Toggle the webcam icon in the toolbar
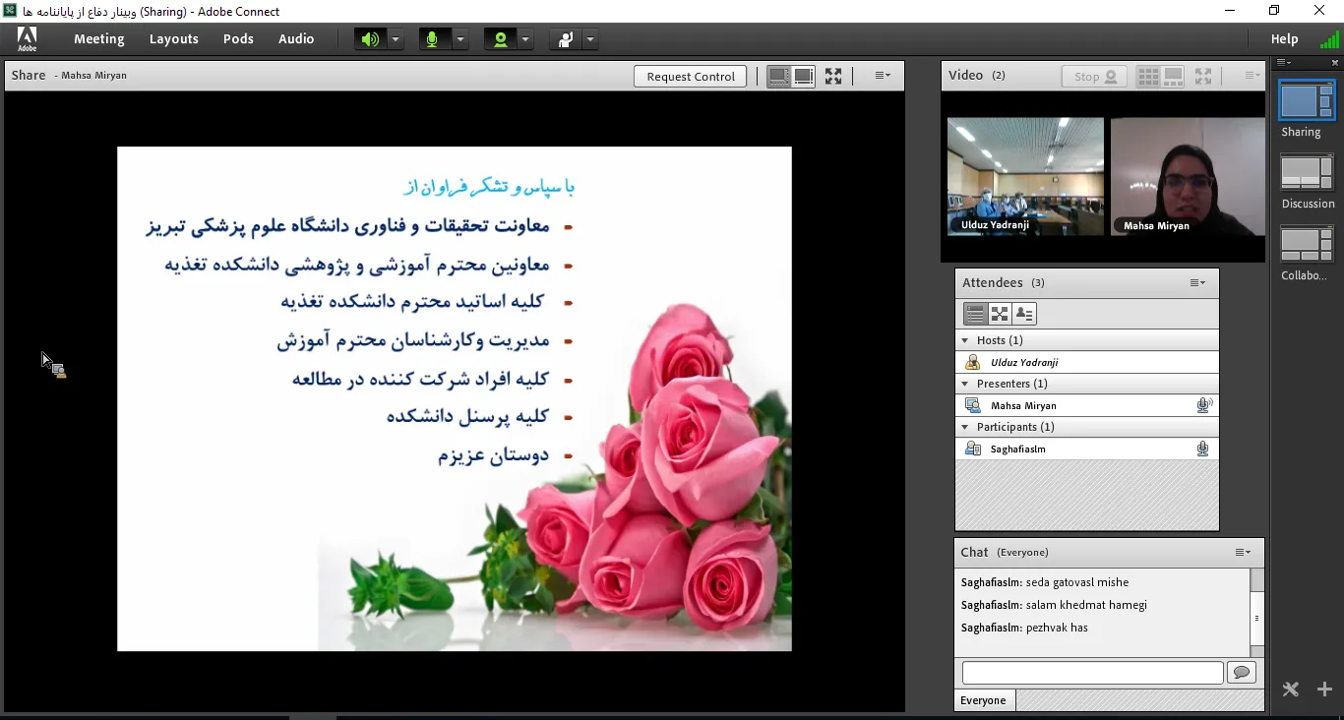 coord(501,39)
